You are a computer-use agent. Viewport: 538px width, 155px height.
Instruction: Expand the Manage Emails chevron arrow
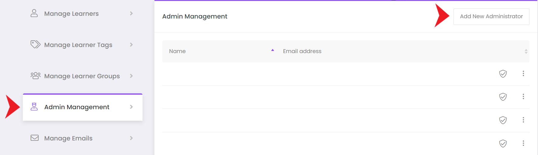point(131,138)
